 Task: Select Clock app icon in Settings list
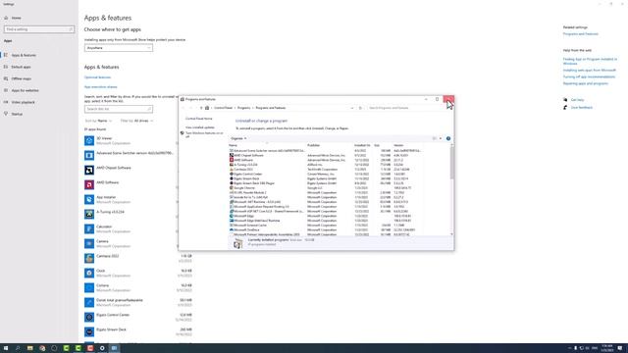89,273
